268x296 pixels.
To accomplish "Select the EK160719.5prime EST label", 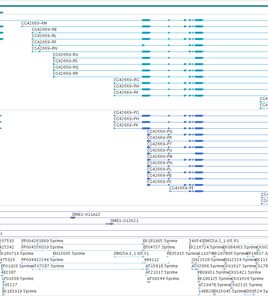I will click(16, 253).
